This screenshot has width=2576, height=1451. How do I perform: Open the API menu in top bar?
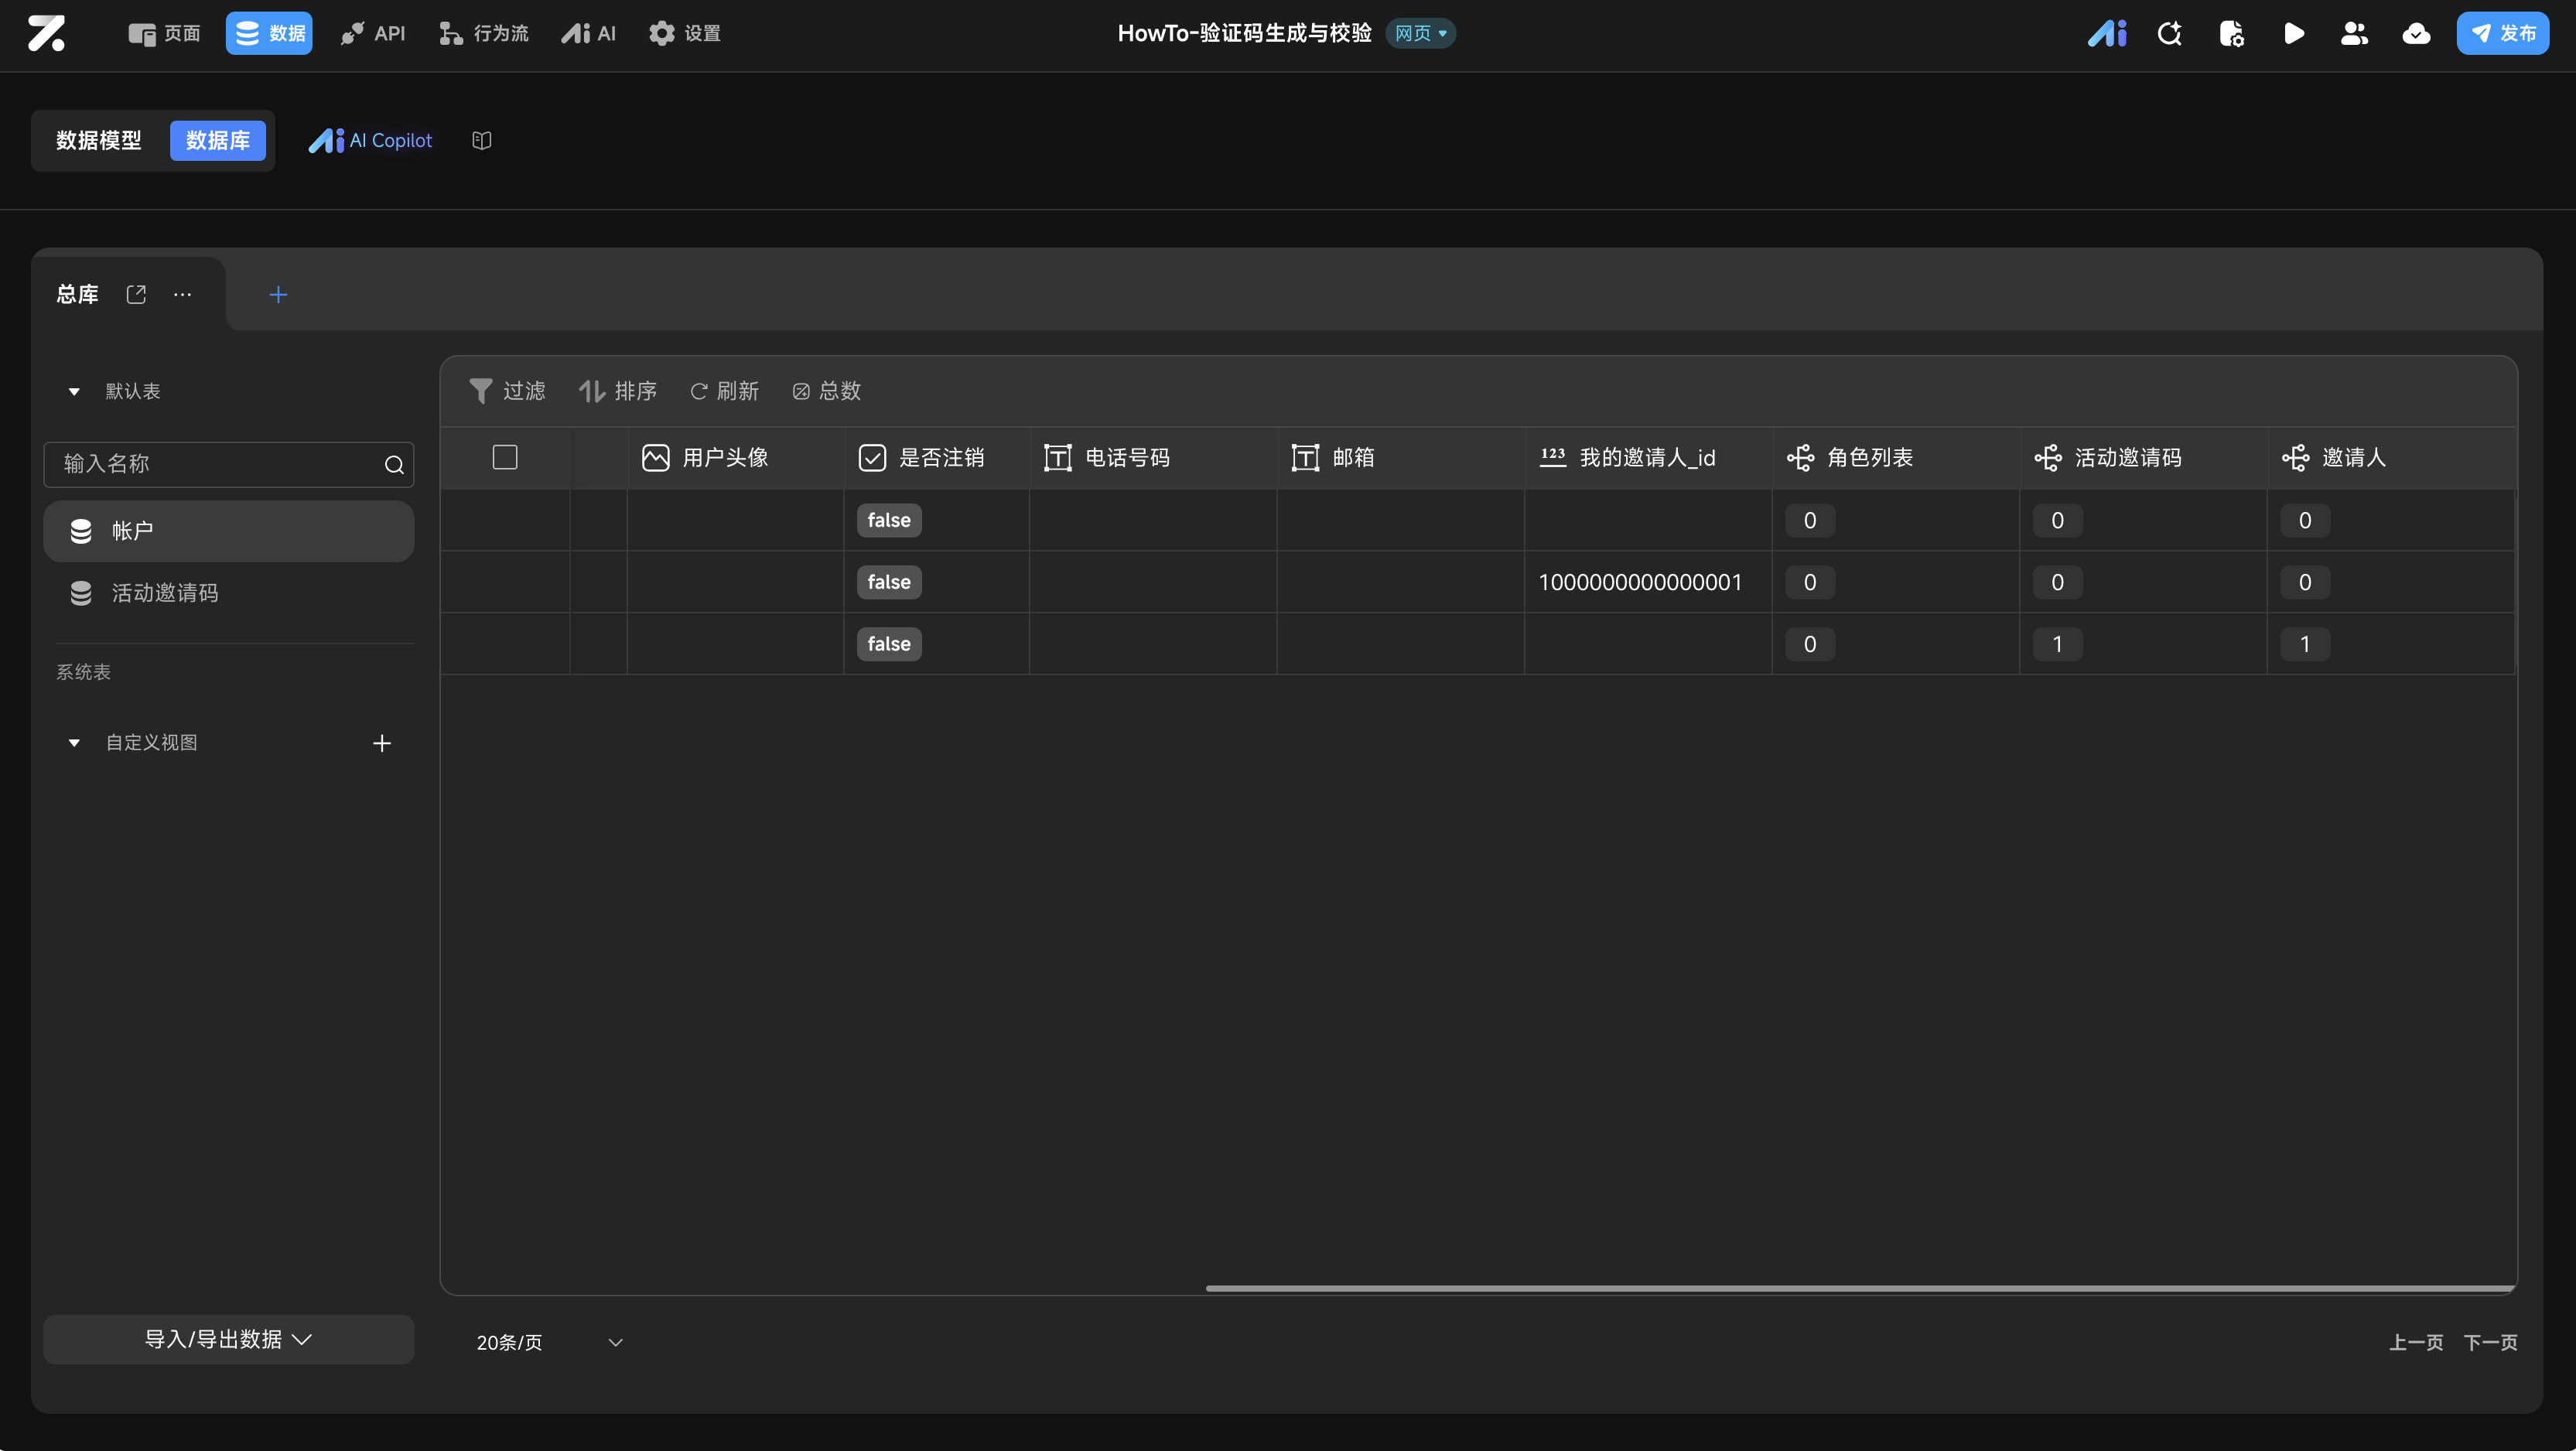tap(373, 34)
